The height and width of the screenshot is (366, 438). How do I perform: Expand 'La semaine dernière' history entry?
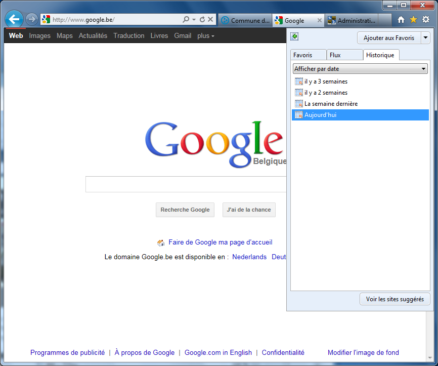coord(331,104)
